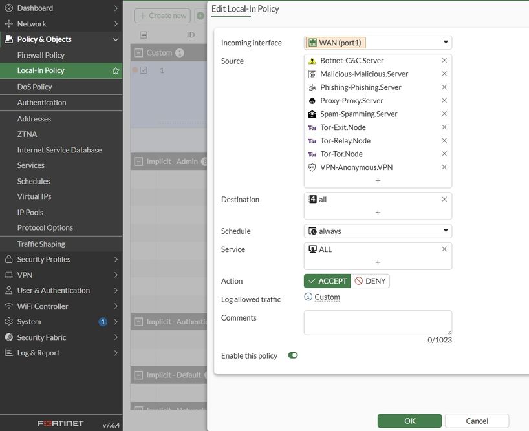Screen dimensions: 529x431
Task: Remove Tor-Tor.Node from Source
Action: tap(444, 154)
